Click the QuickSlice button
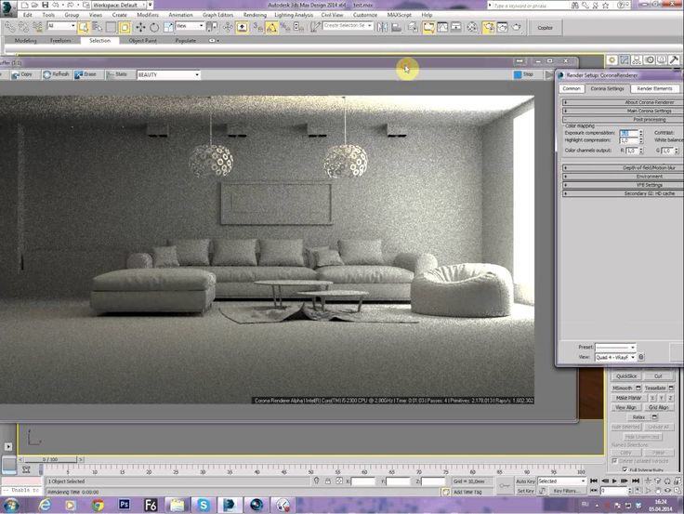684x514 pixels. 626,376
